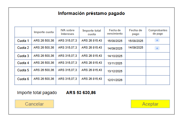The height and width of the screenshot is (125, 185).
Task: Select the Cuota 3 row label
Action: [x=23, y=56]
